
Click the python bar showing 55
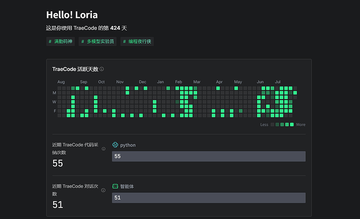209,156
